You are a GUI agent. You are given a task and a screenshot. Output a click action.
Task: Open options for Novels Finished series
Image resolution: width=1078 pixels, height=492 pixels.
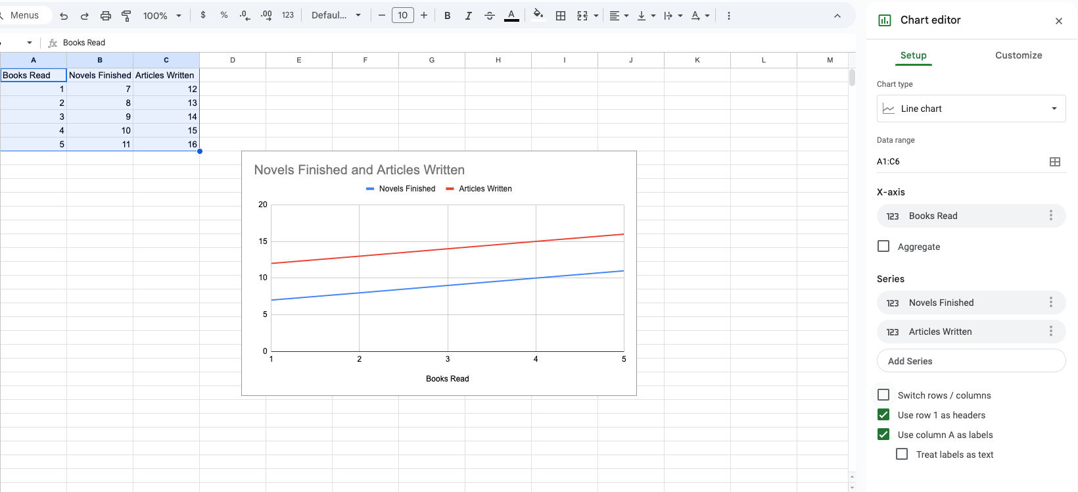[1050, 303]
